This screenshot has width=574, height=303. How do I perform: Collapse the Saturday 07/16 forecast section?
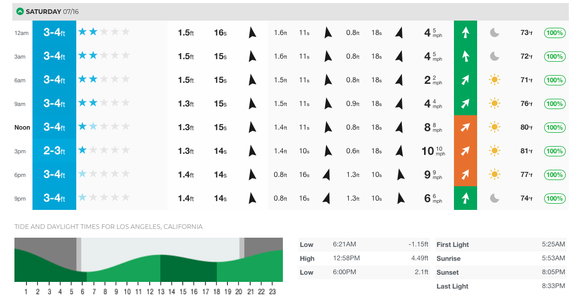coord(20,11)
